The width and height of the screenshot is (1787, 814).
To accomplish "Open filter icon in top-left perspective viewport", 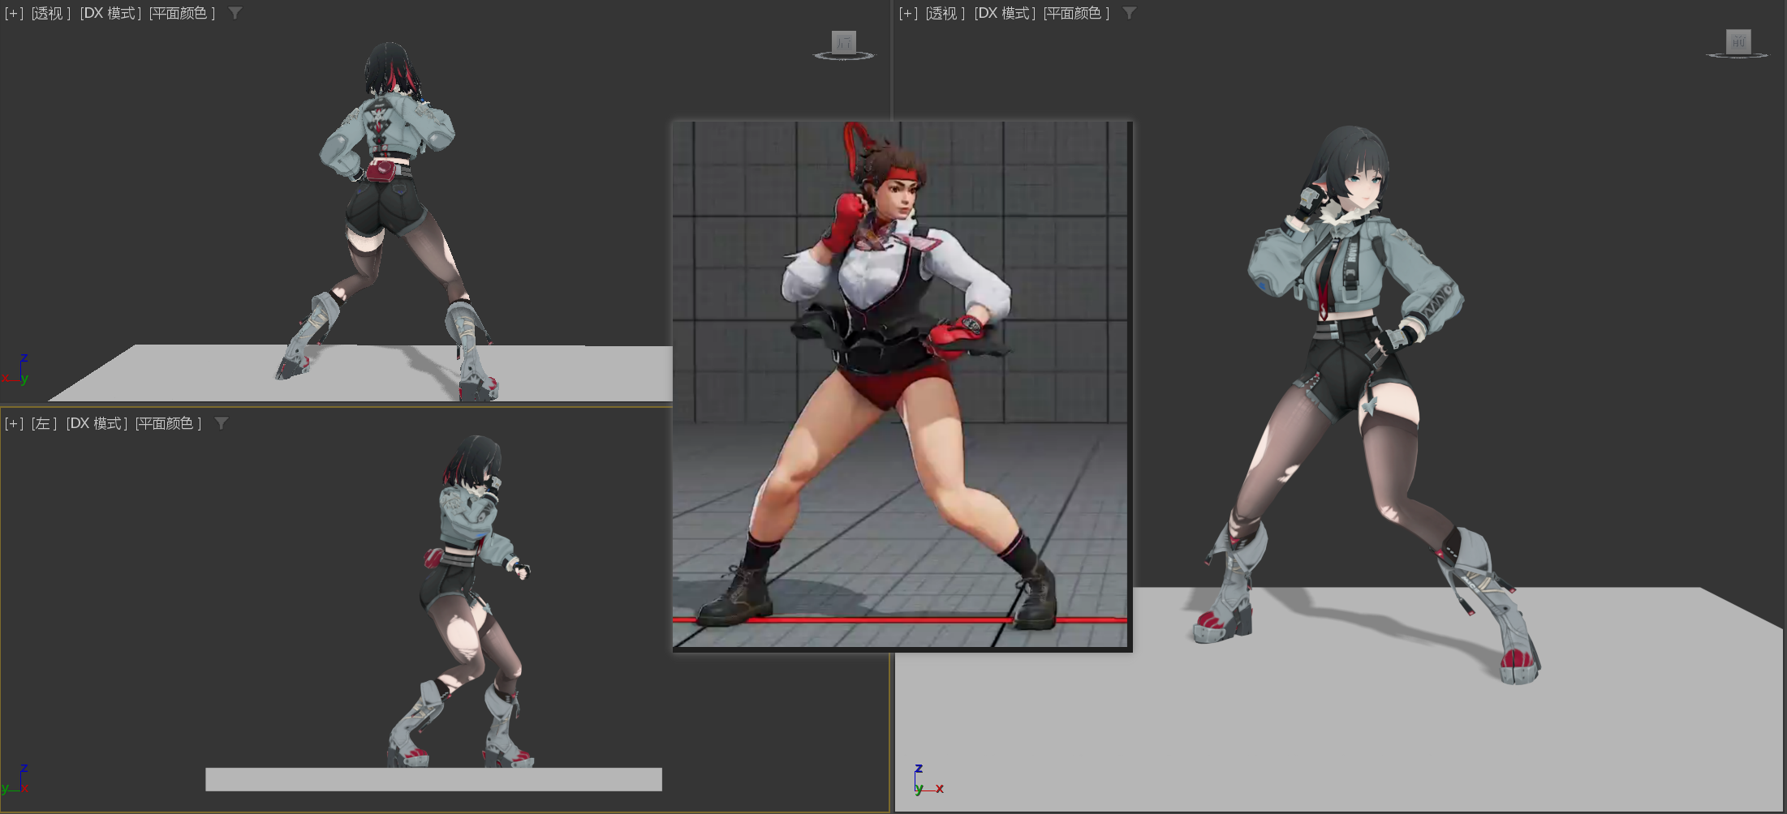I will [235, 13].
